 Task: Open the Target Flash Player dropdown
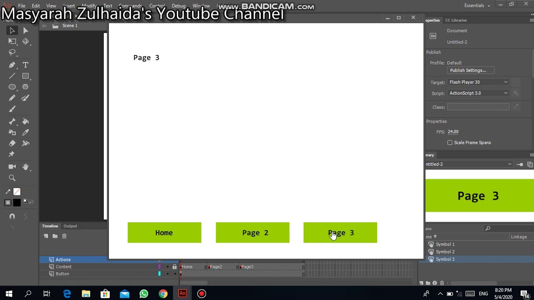click(479, 82)
